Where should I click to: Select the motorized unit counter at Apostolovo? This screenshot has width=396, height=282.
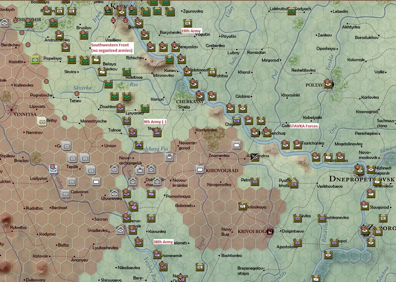point(298,243)
